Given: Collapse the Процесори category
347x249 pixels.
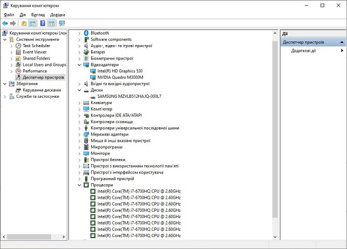Looking at the screenshot, I should [x=79, y=185].
